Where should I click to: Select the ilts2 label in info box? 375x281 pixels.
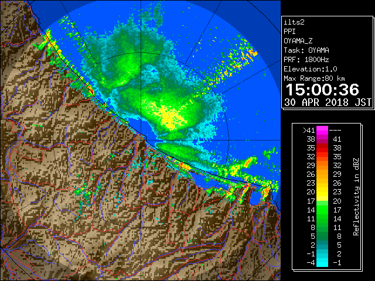point(294,22)
